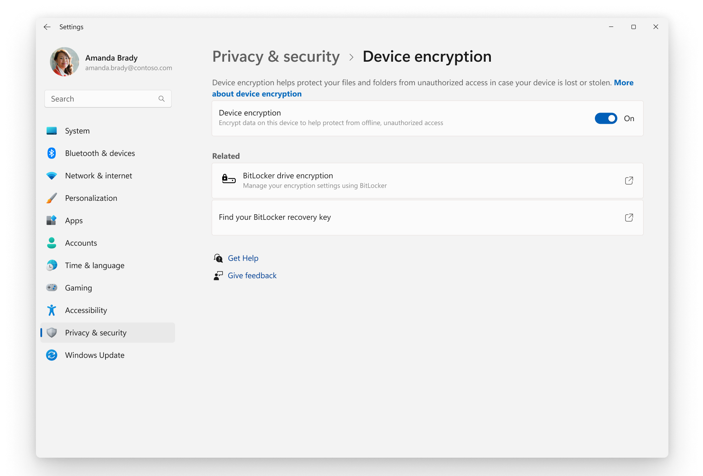Click the Give feedback person icon
Viewport: 703px width, 476px height.
[x=218, y=276]
